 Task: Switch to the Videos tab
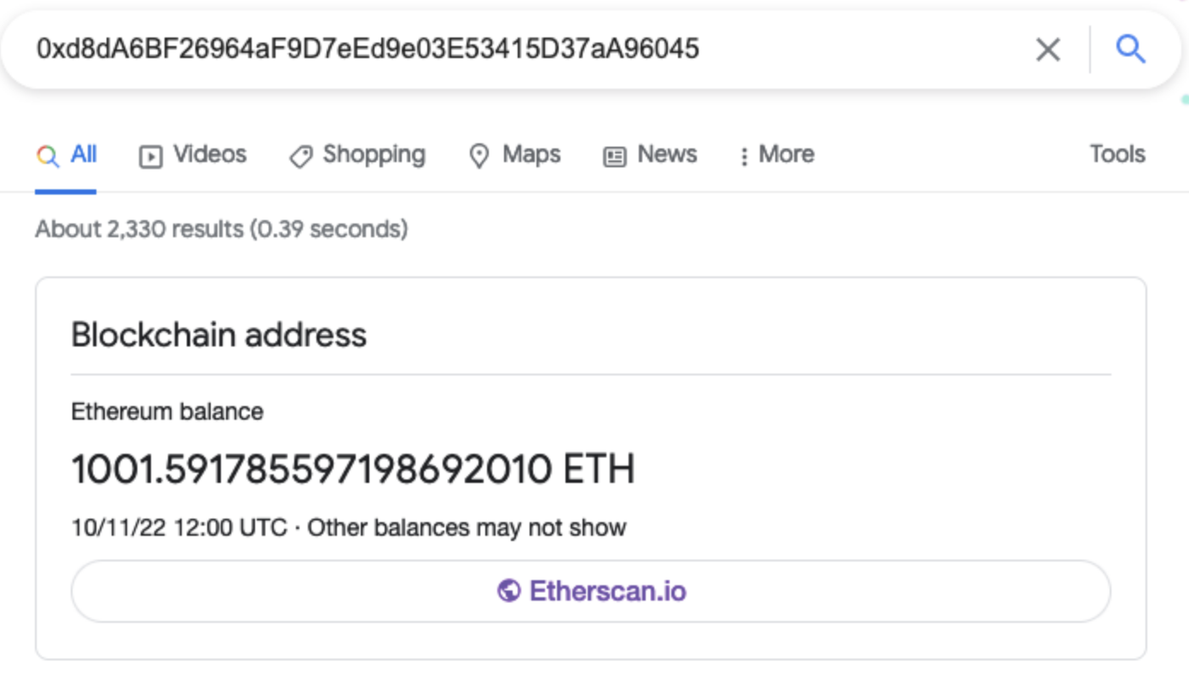point(209,154)
